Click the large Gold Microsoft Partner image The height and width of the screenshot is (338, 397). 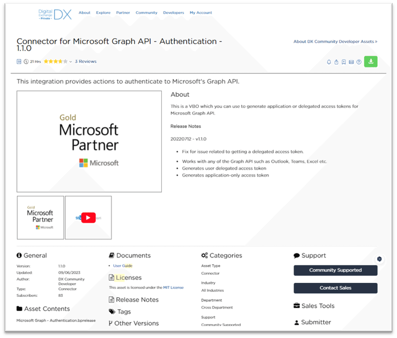89,141
